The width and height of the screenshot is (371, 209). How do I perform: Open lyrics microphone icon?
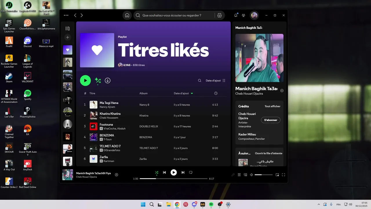point(233,175)
